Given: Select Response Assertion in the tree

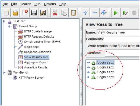Looking at the screenshot, I should point(37,52).
